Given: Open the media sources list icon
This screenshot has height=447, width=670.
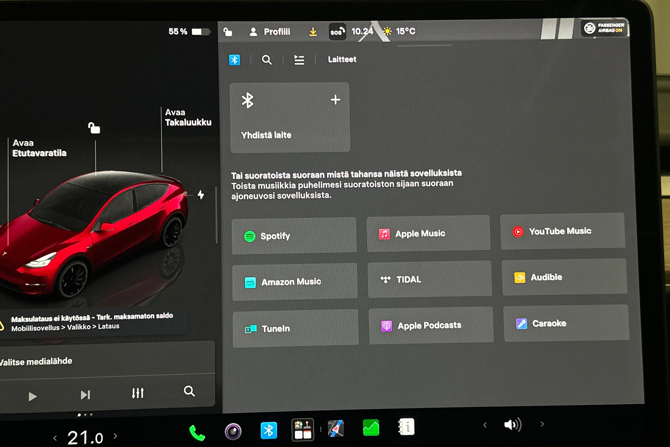Looking at the screenshot, I should (299, 60).
